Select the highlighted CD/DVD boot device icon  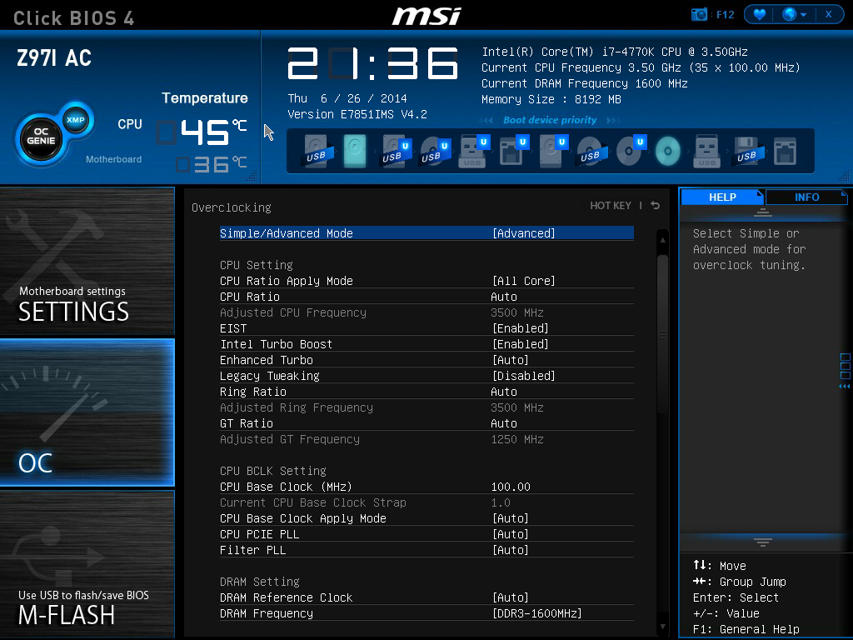click(x=667, y=152)
